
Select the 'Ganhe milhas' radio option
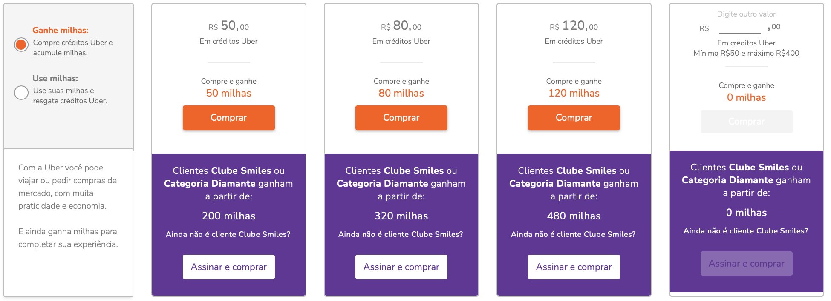tap(21, 45)
